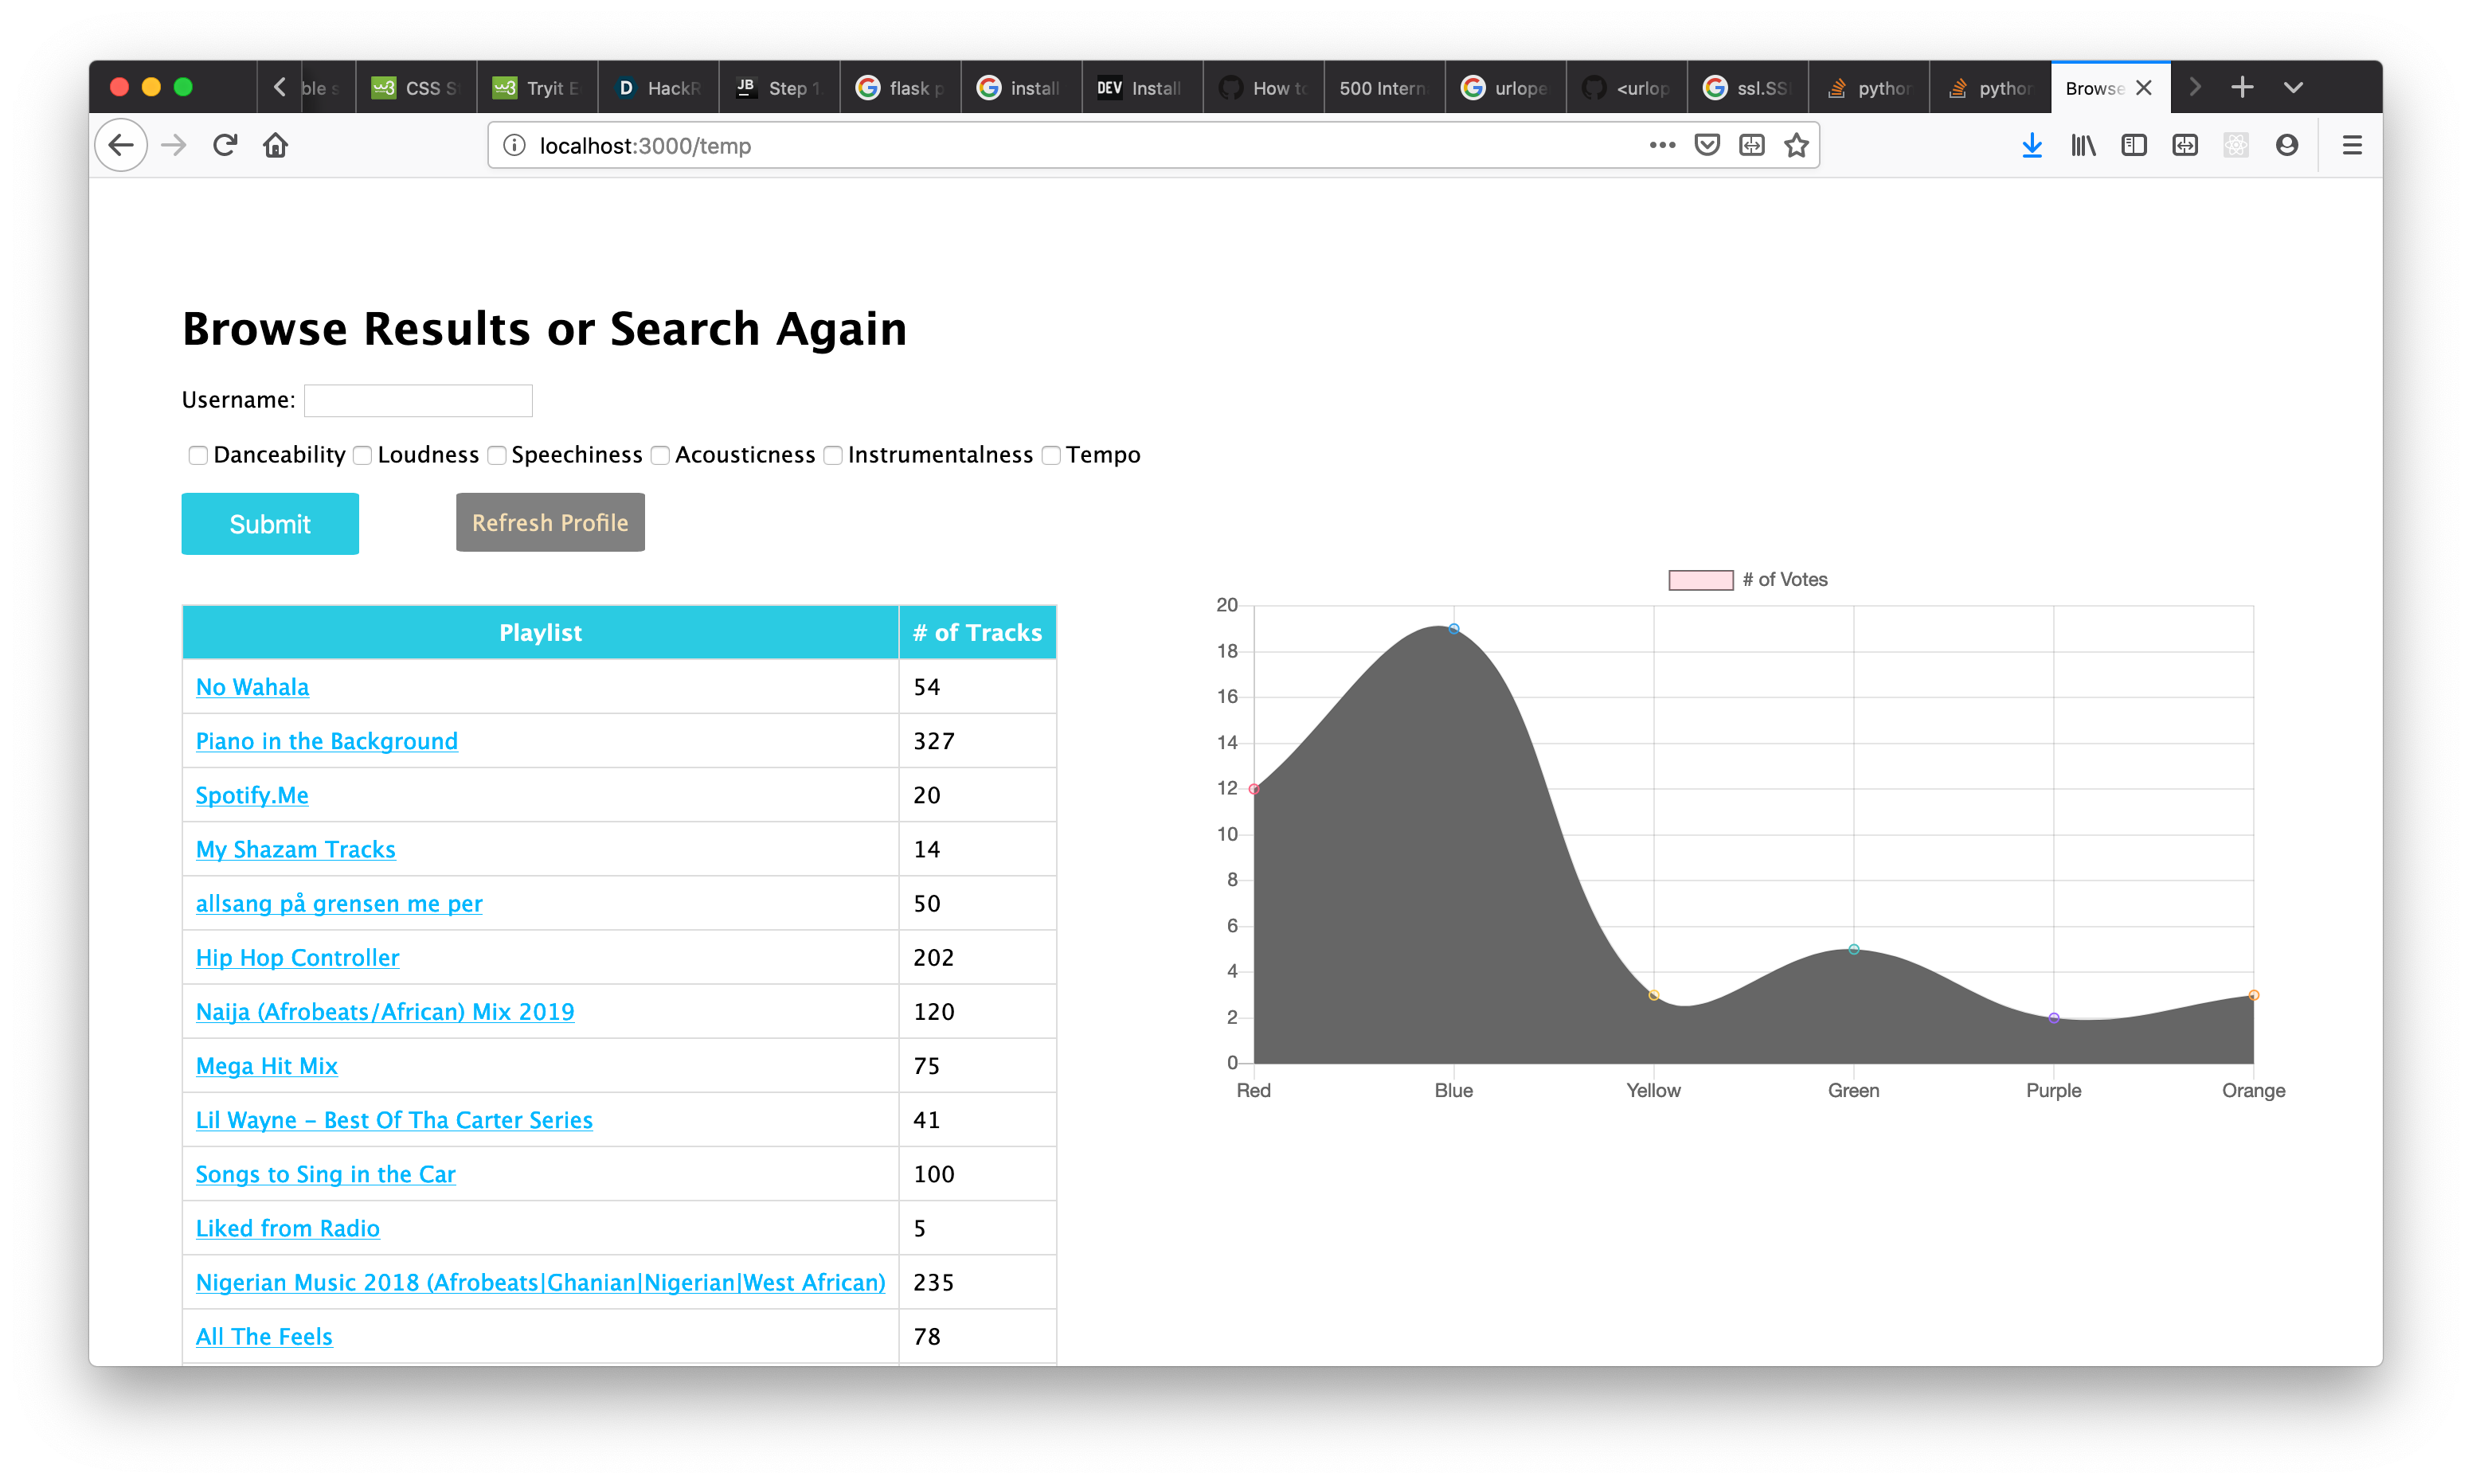Switch to the HackR tab
This screenshot has height=1484, width=2472.
tap(658, 88)
